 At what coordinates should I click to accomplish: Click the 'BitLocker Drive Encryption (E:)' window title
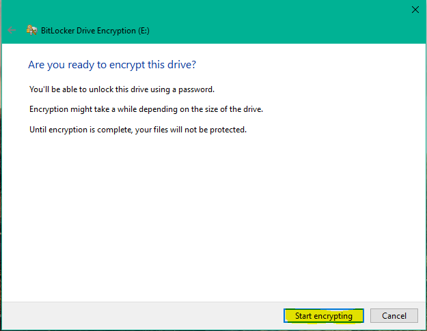coord(95,31)
